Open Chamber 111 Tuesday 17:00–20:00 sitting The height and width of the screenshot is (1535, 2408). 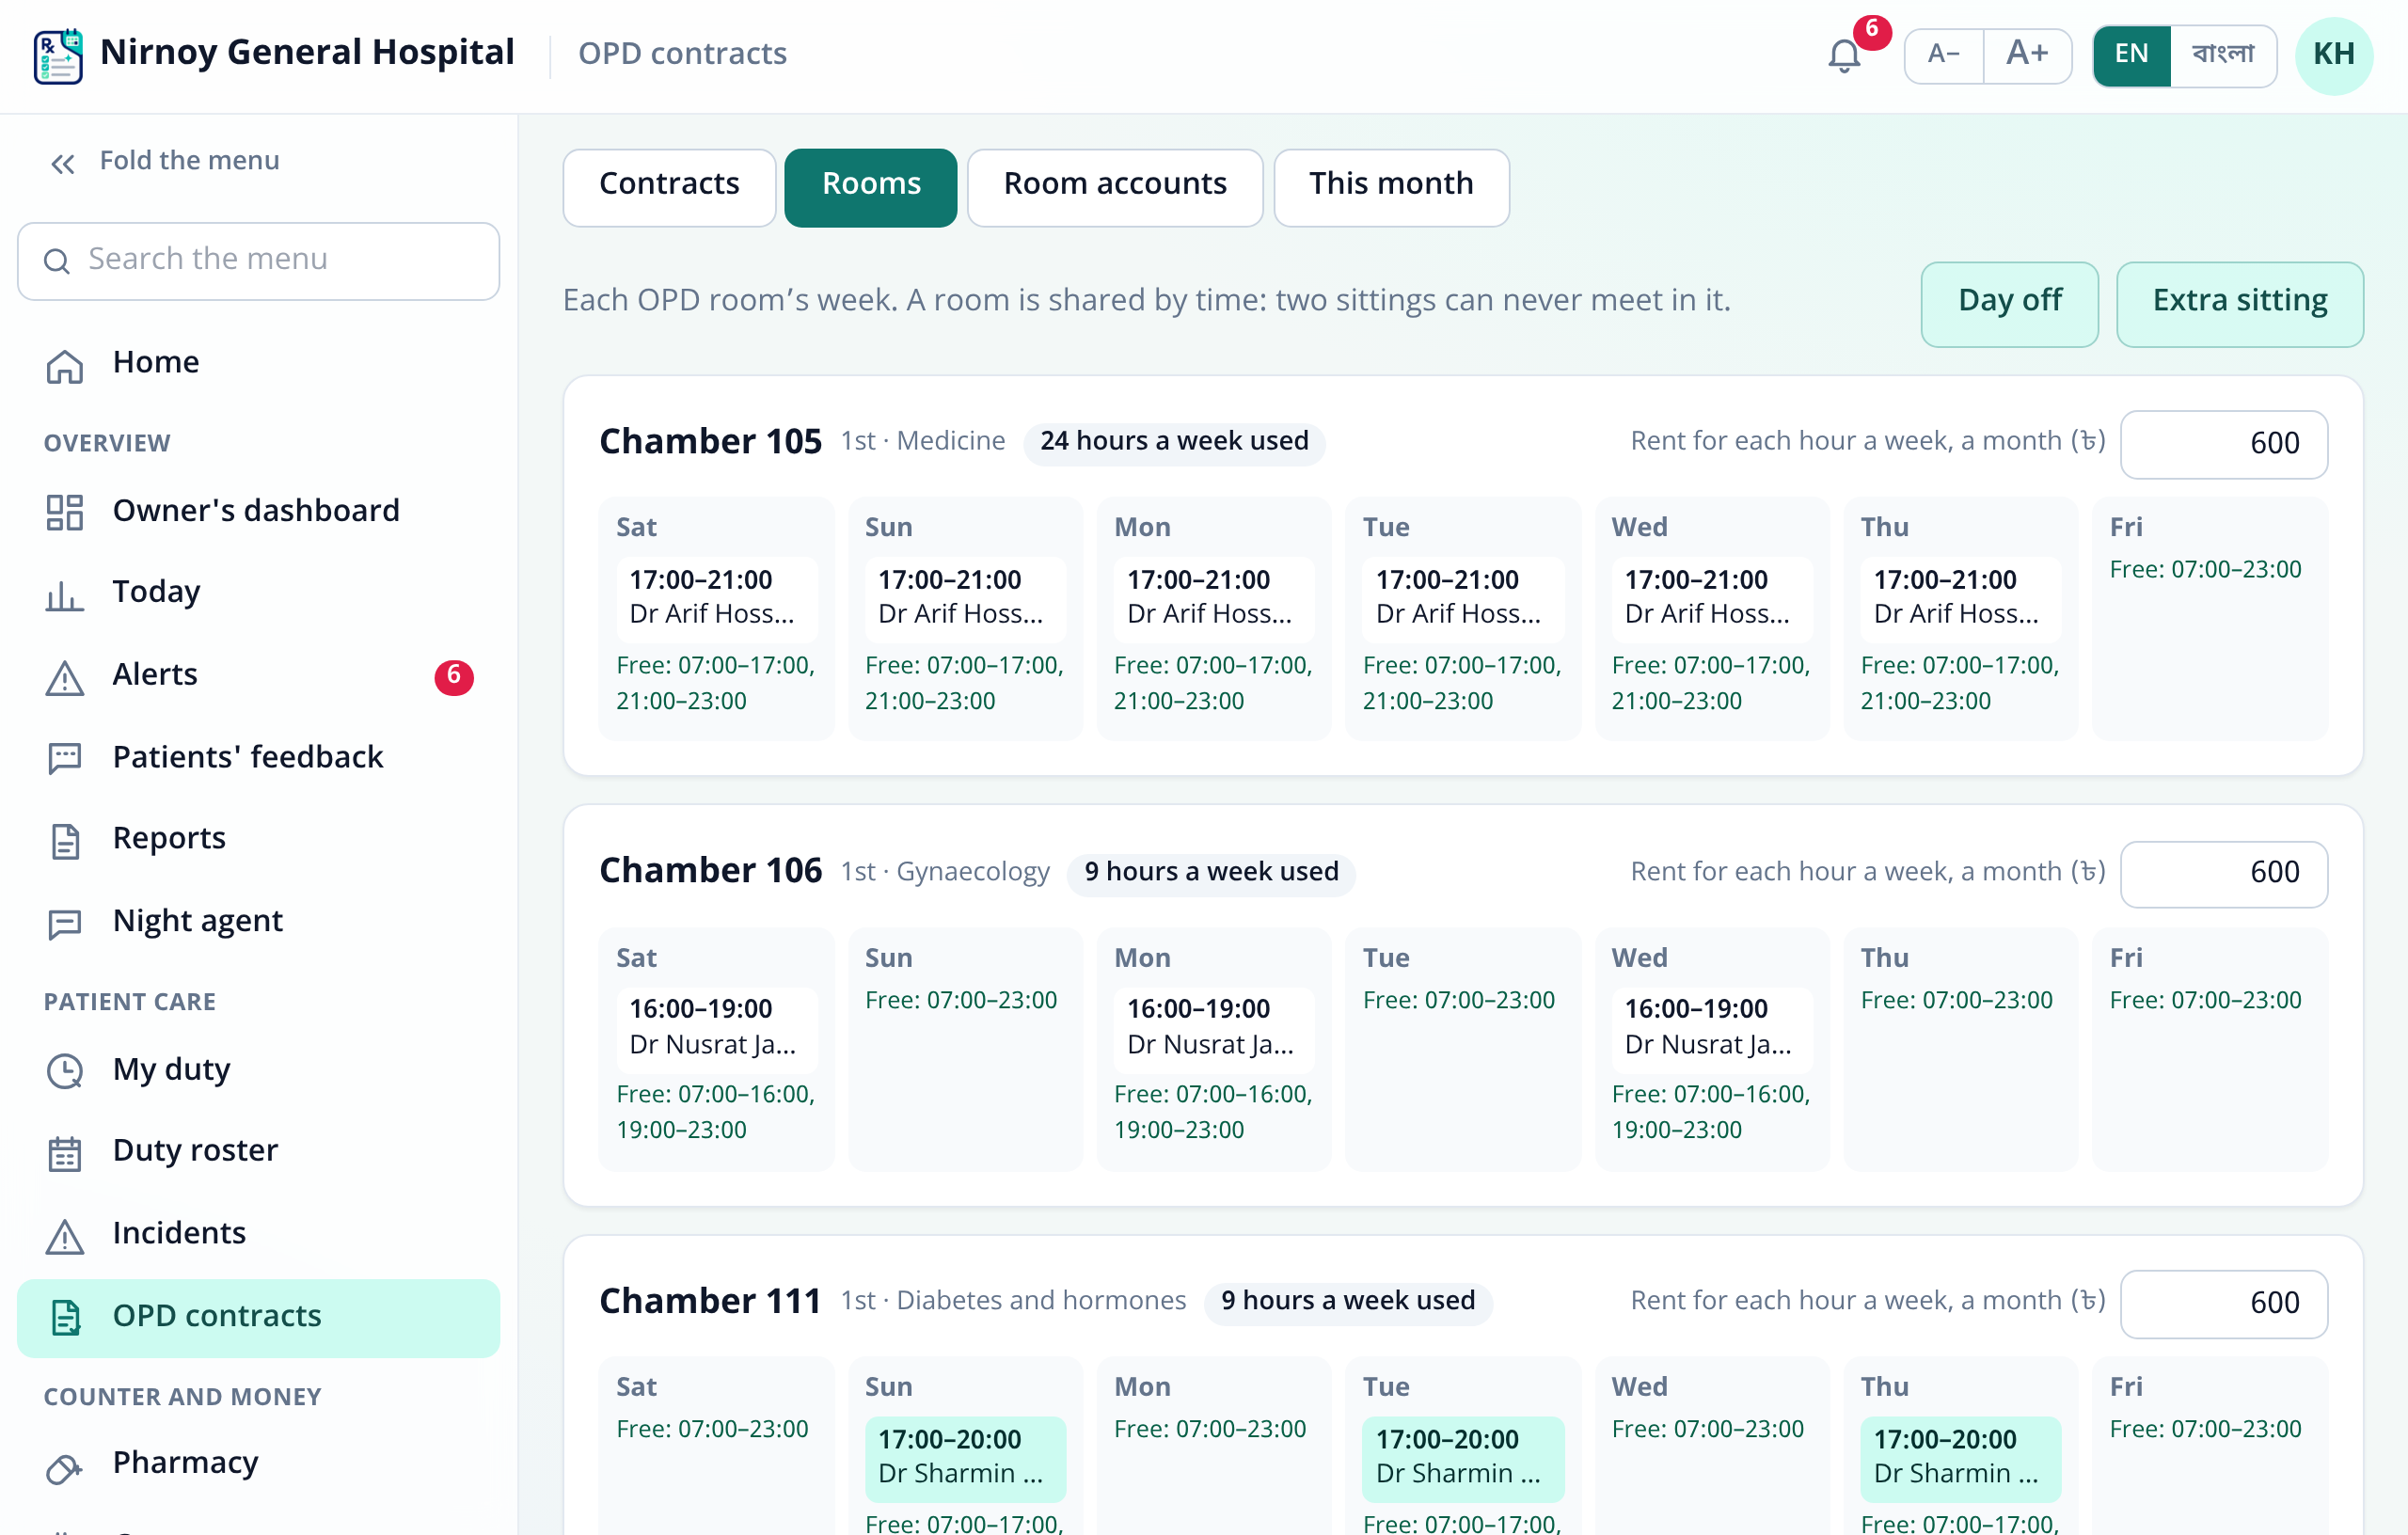(1462, 1459)
